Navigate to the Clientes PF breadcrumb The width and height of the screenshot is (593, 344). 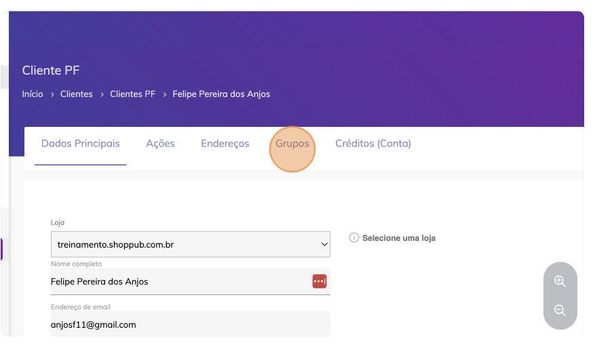[x=133, y=94]
